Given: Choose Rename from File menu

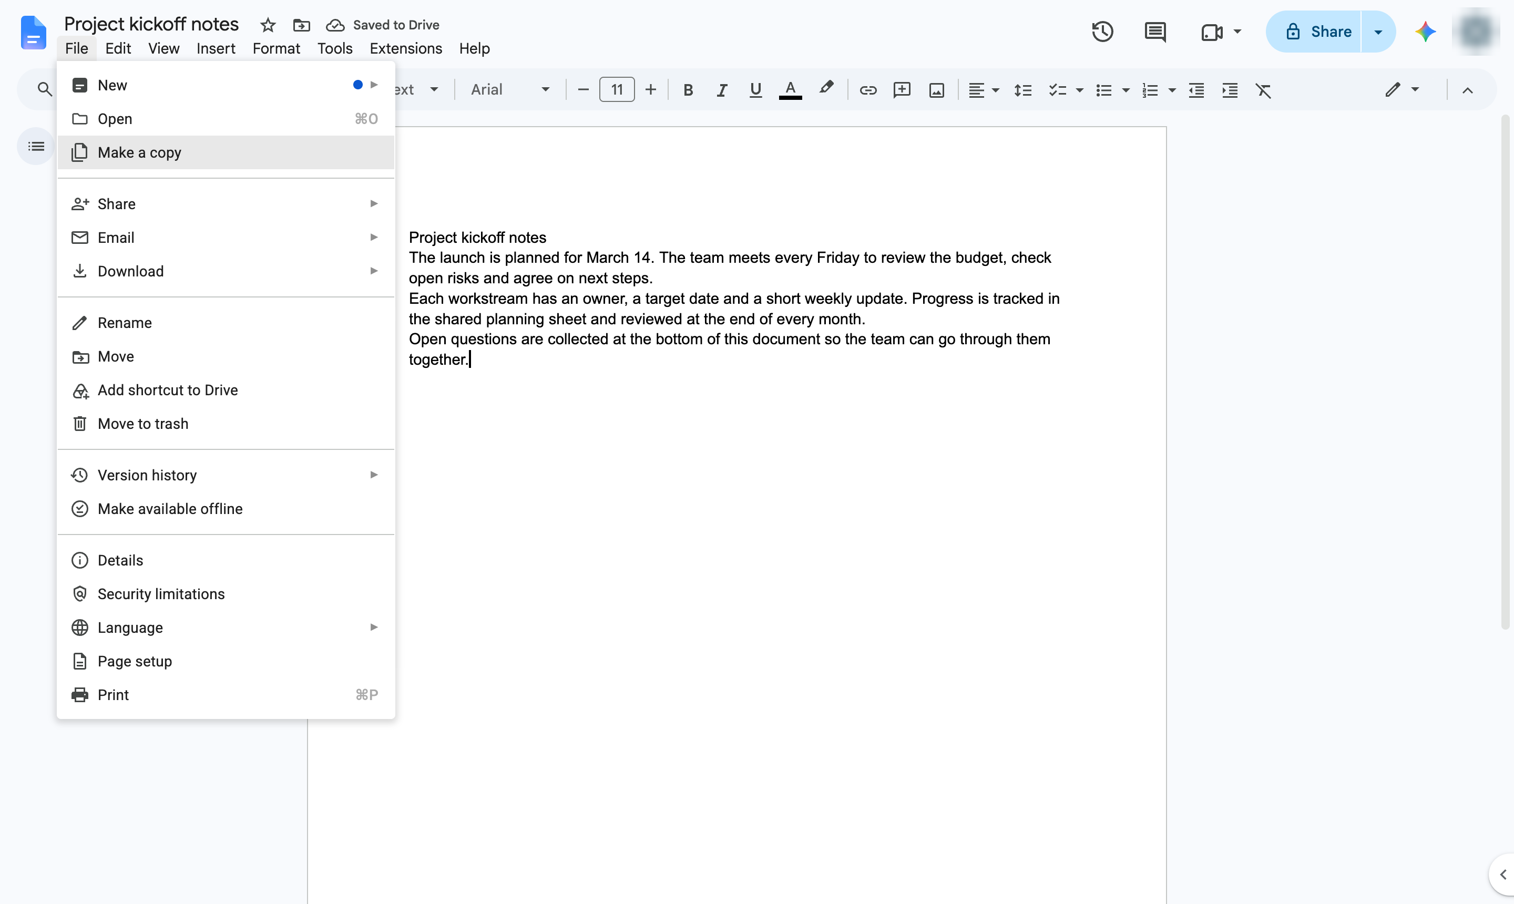Looking at the screenshot, I should pos(226,323).
